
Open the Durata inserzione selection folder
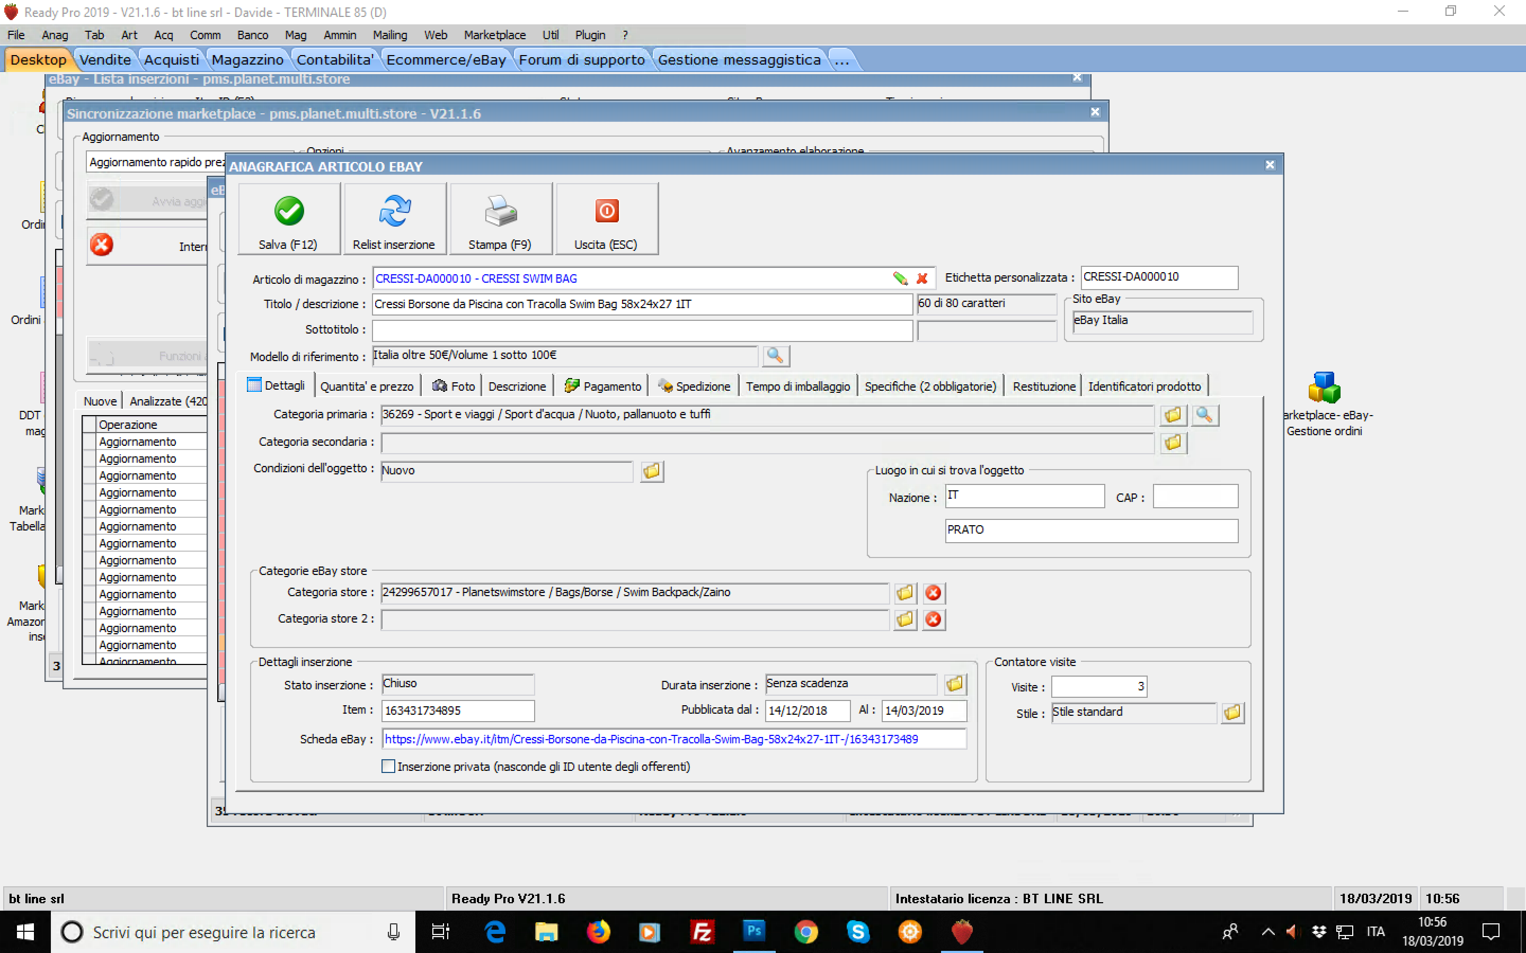point(955,684)
